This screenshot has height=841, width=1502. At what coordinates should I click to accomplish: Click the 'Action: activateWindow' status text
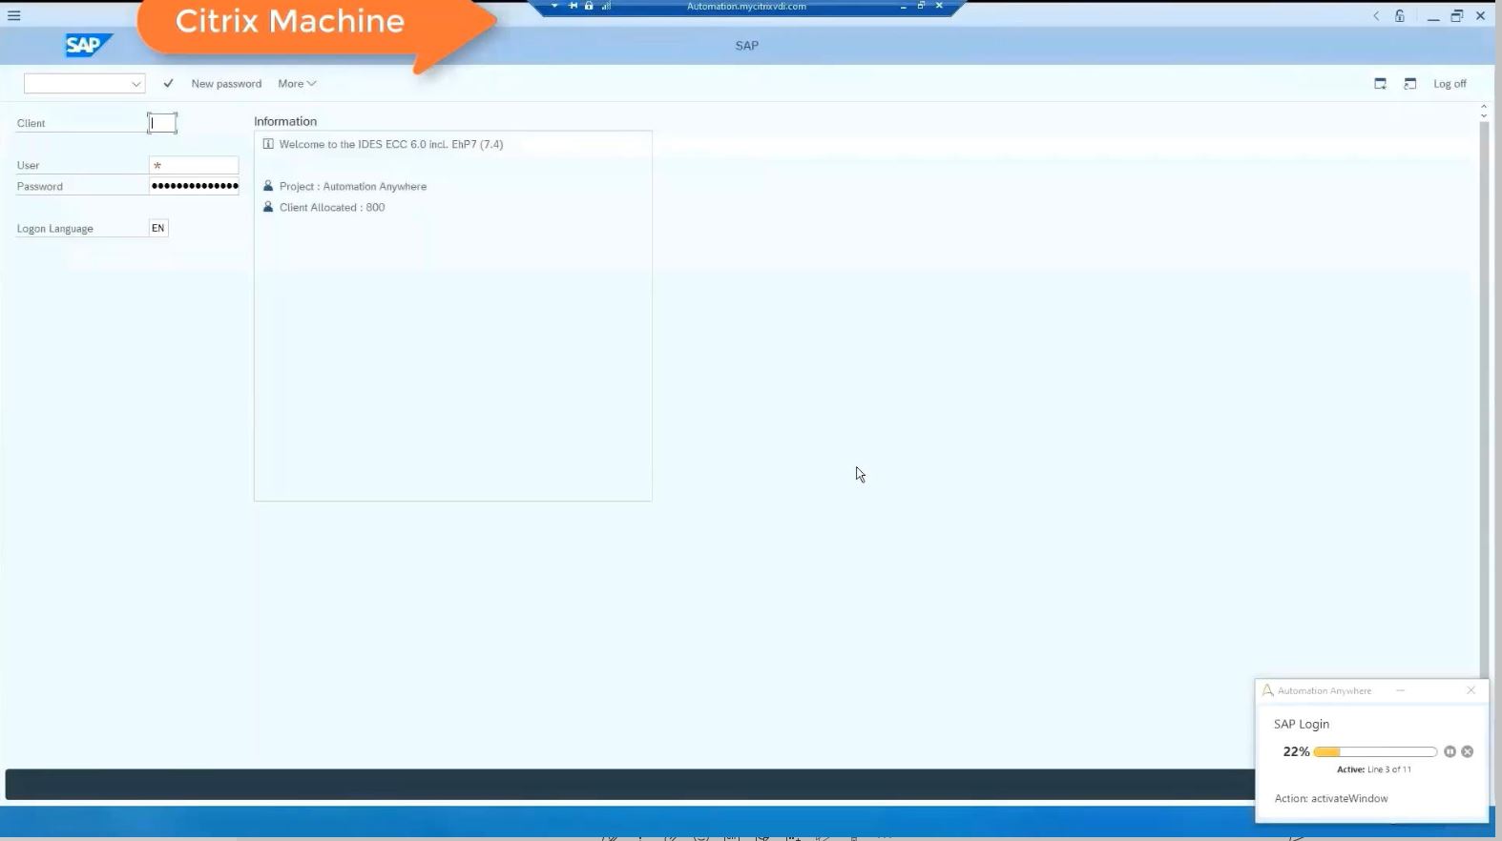(x=1331, y=798)
